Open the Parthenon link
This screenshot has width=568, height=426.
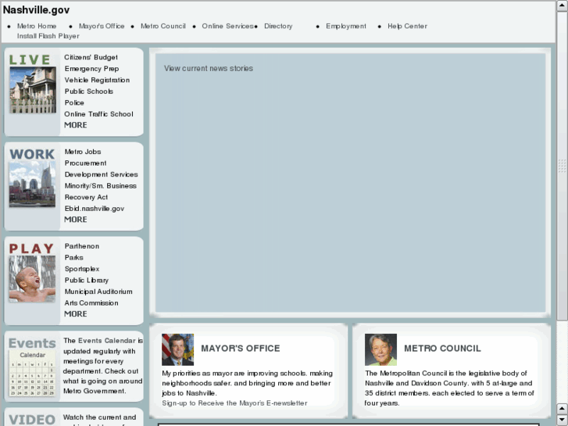pyautogui.click(x=82, y=246)
